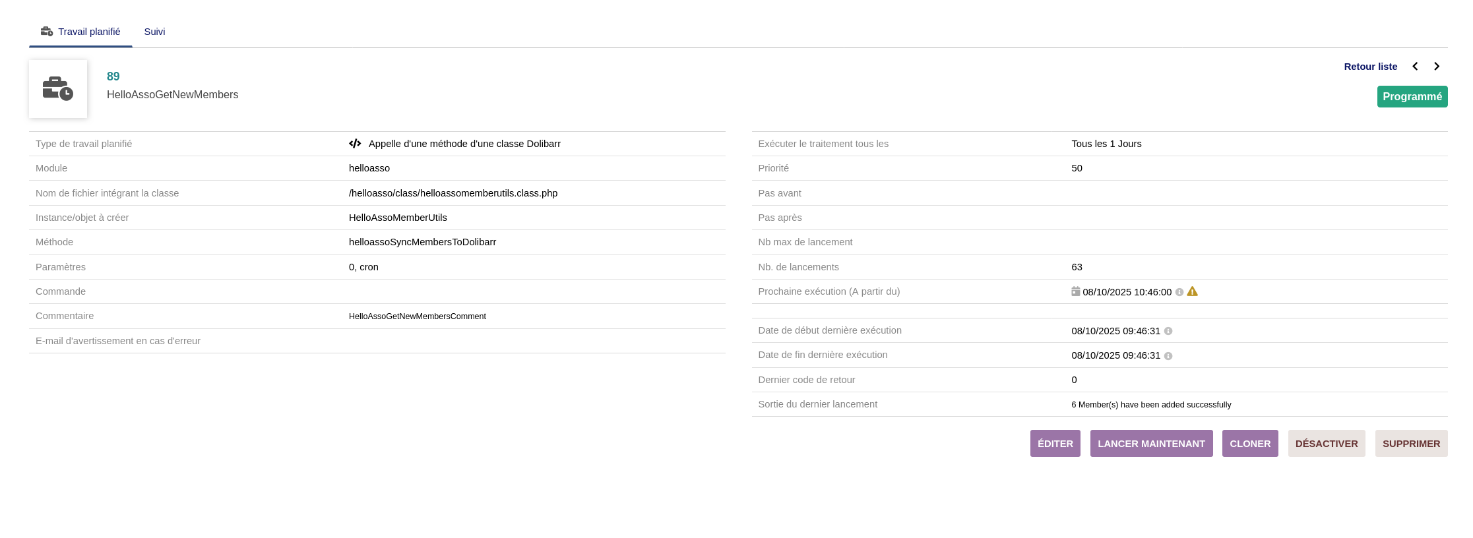Image resolution: width=1473 pixels, height=538 pixels.
Task: Click the green Programmé status badge
Action: click(1412, 96)
